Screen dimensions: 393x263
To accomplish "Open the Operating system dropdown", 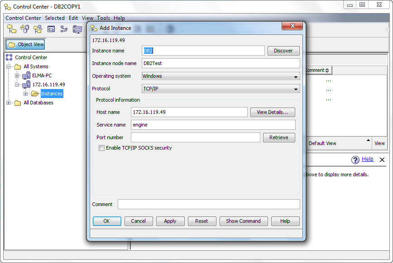I will click(220, 76).
